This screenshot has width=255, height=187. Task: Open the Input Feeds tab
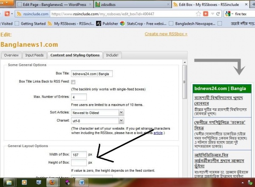tap(34, 55)
